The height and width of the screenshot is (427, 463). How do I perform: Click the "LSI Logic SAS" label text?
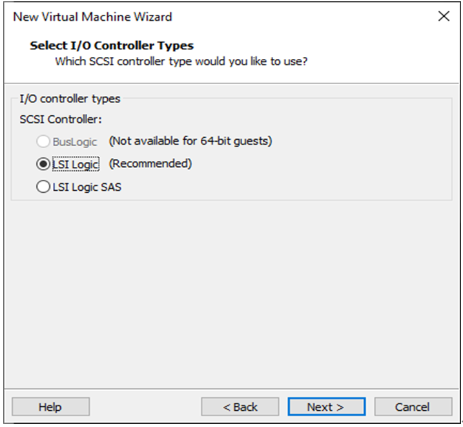[87, 188]
